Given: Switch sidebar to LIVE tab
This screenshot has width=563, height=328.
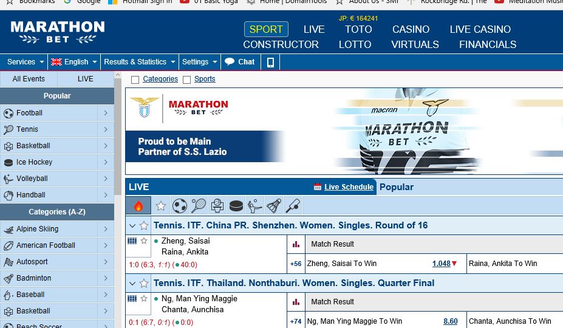Looking at the screenshot, I should tap(86, 79).
